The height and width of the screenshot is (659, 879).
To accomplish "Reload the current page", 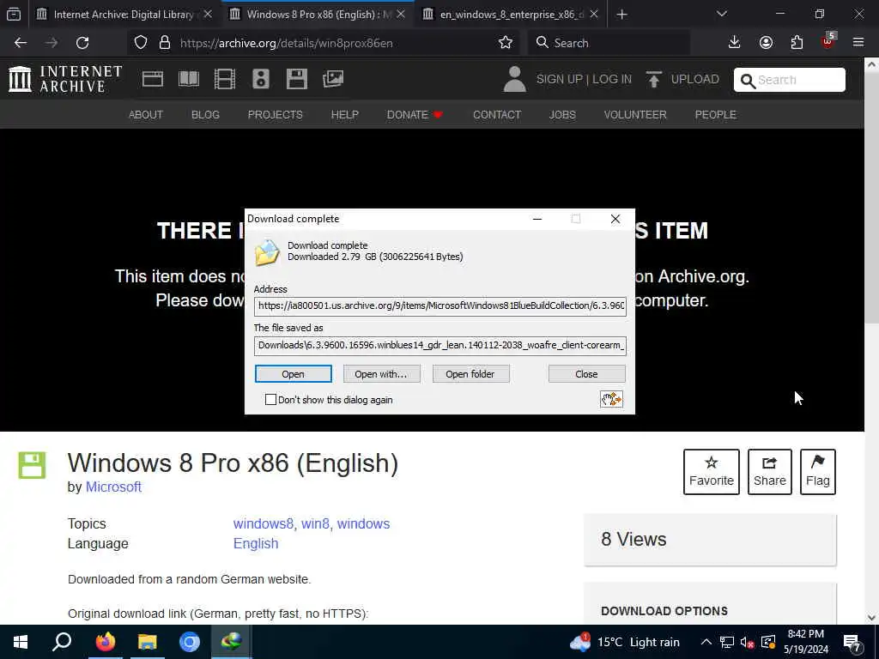I will [x=82, y=43].
